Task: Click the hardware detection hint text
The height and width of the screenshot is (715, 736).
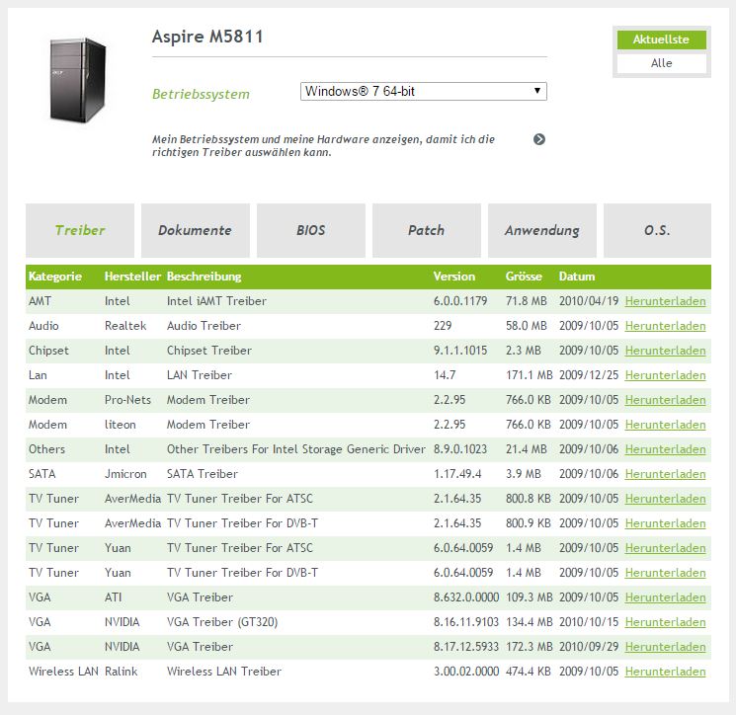Action: [x=323, y=146]
